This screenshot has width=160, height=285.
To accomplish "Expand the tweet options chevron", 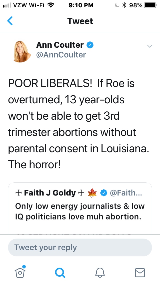I will pos(149,46).
